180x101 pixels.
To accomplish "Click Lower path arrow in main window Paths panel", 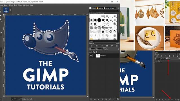I will tap(99, 99).
